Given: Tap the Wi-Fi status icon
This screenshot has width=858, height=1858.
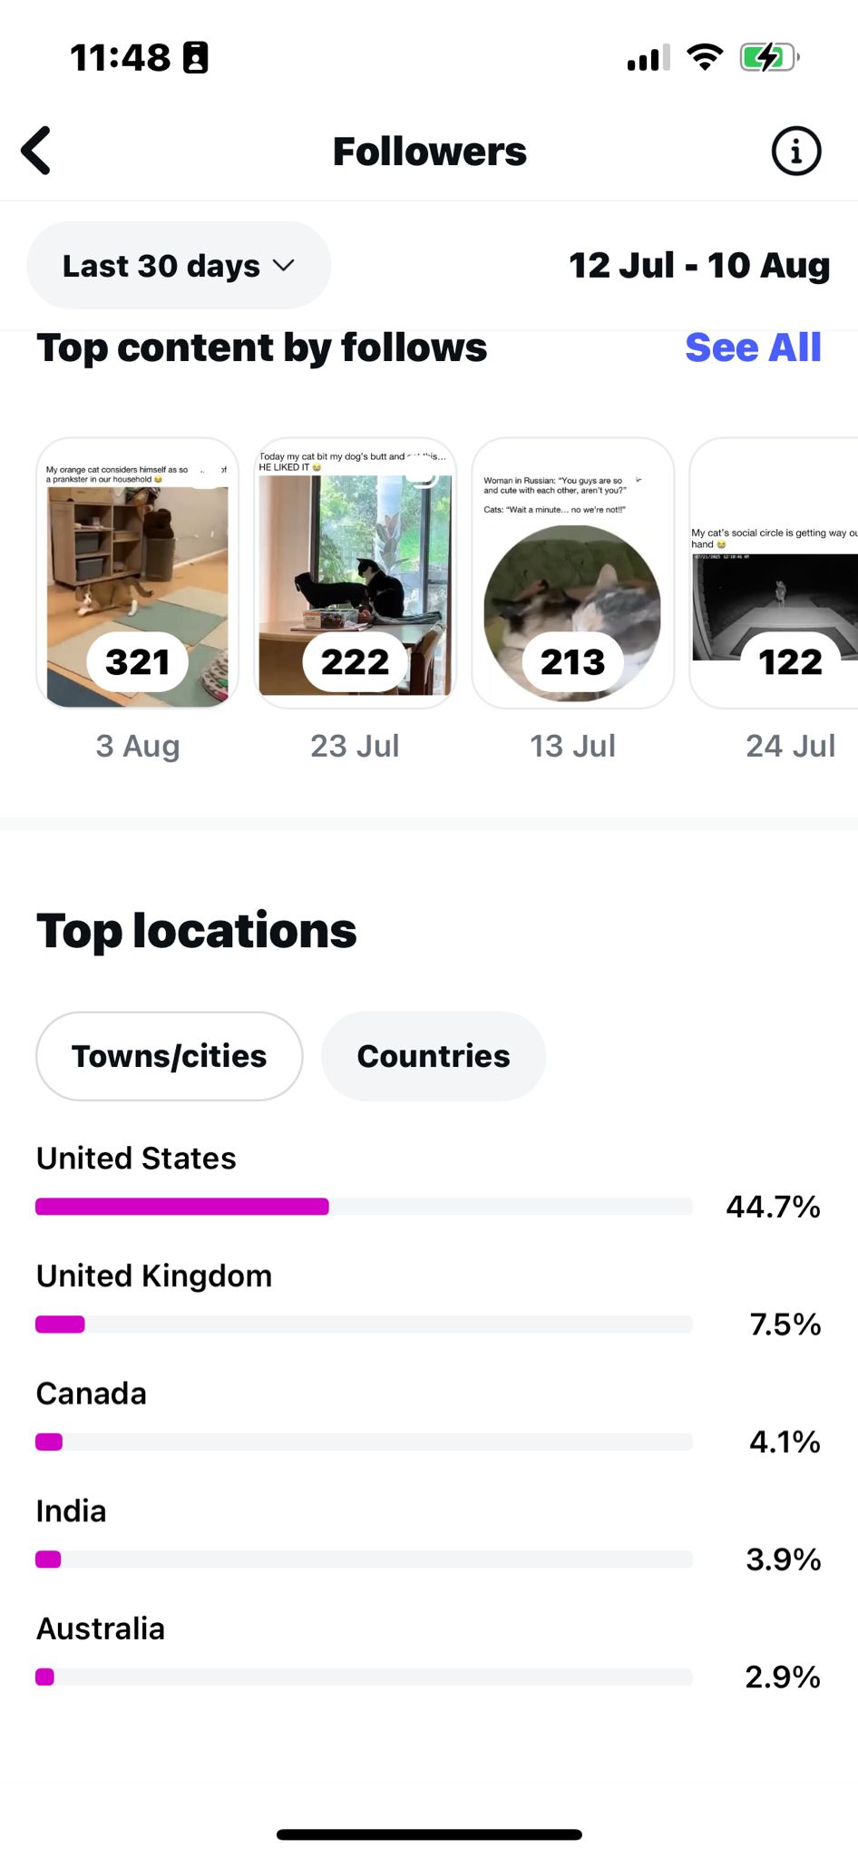Looking at the screenshot, I should coord(705,57).
